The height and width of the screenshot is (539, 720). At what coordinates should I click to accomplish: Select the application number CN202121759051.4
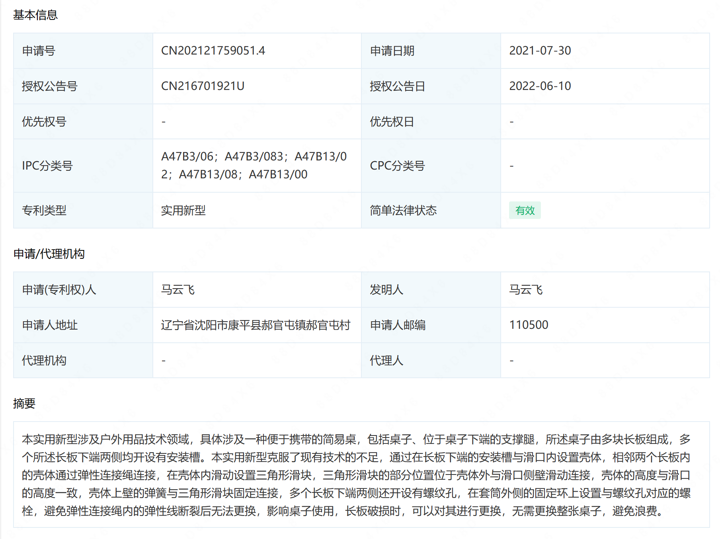(213, 51)
